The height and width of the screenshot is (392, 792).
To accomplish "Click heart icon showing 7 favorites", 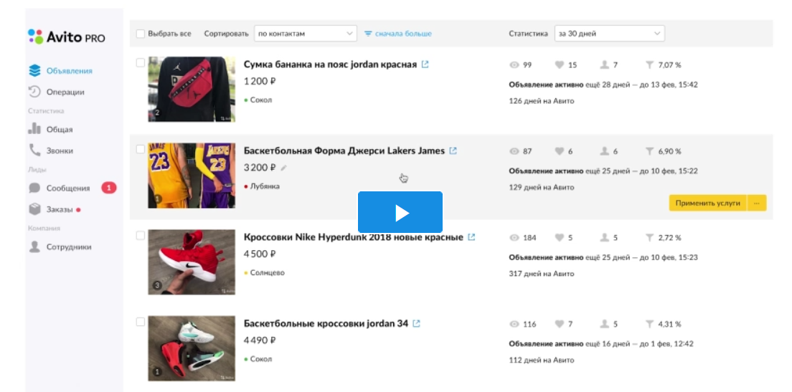I will (559, 324).
